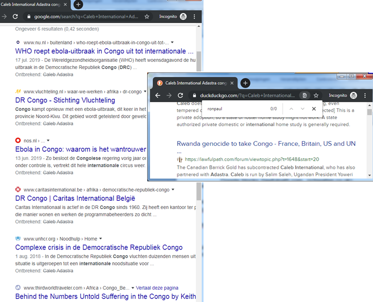Open new tab in DuckDuckGo window

click(x=245, y=83)
